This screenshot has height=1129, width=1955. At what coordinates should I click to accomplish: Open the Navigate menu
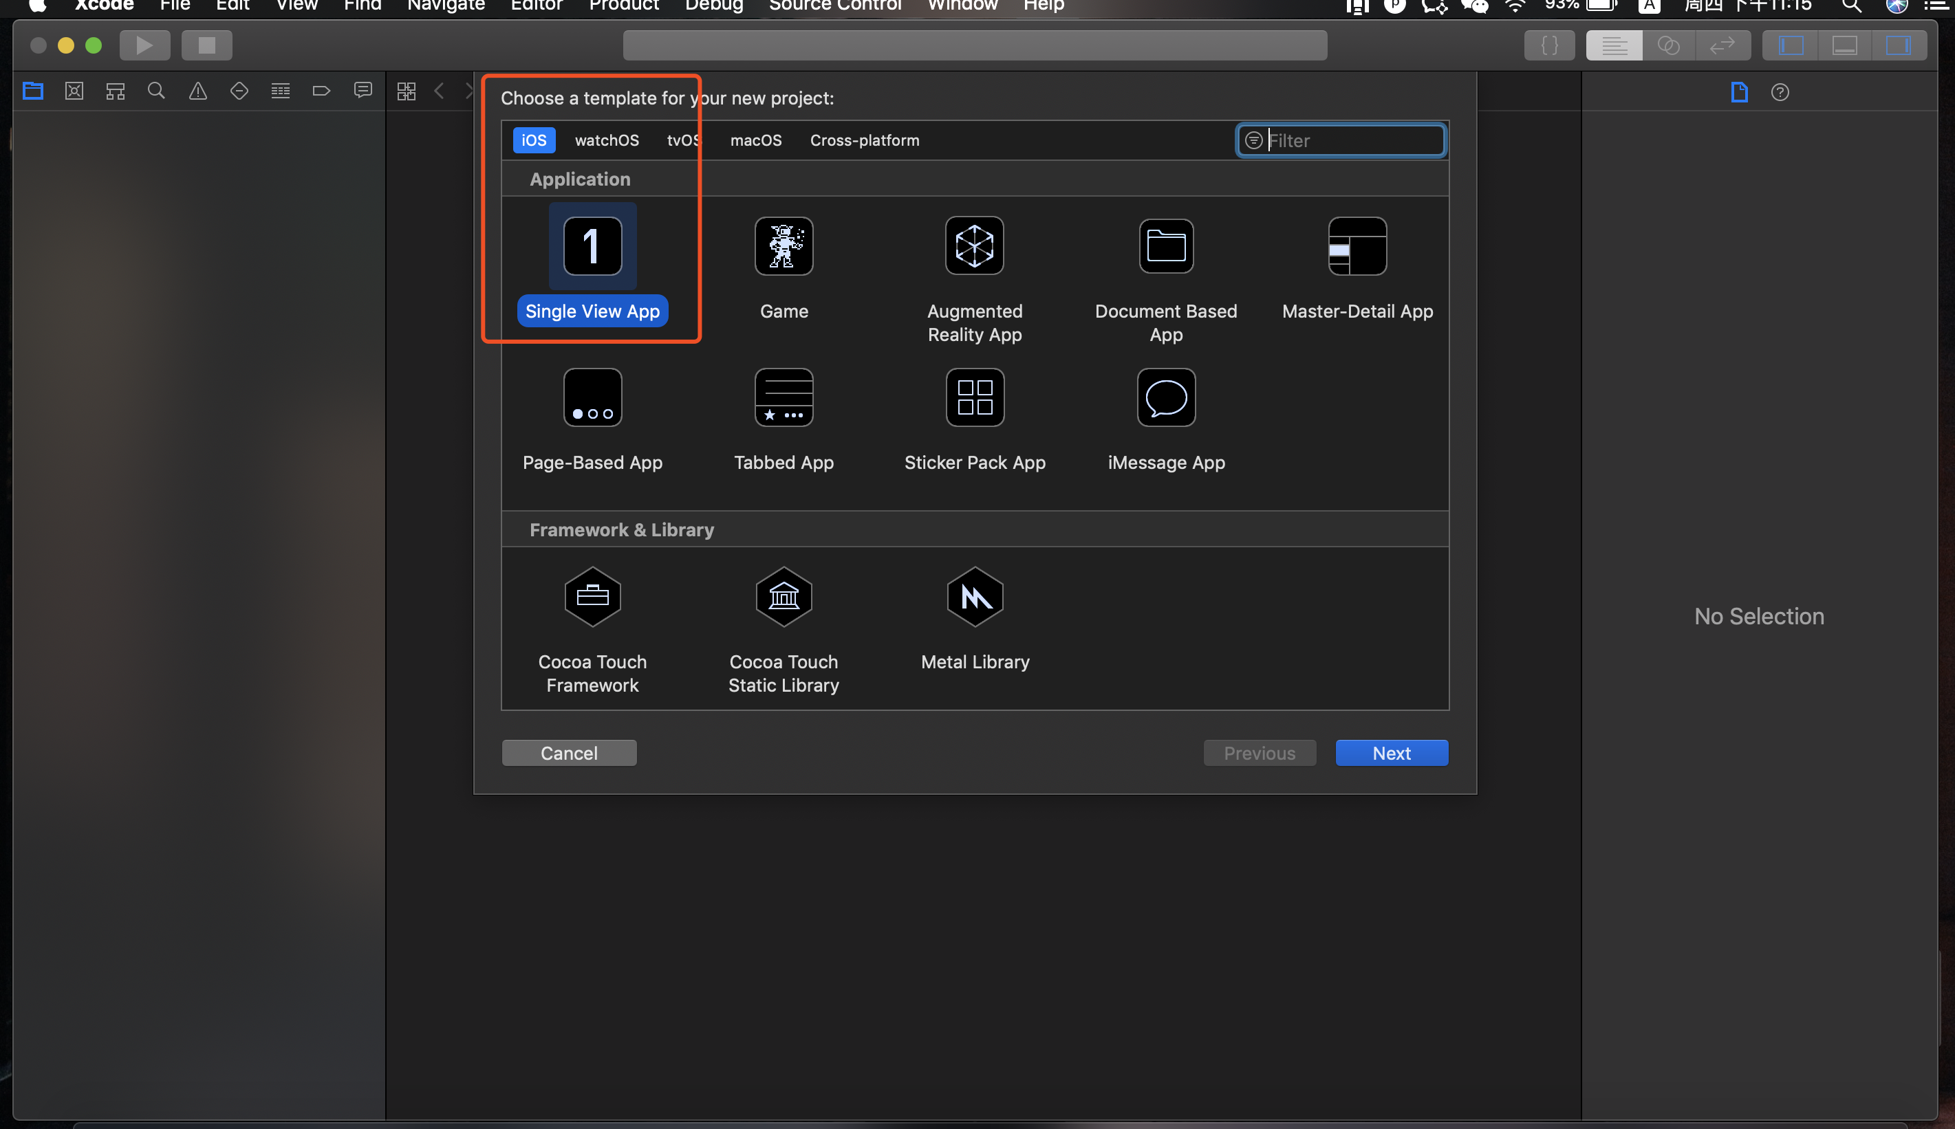coord(446,6)
